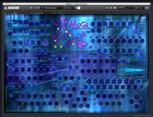Click the magnifier search icon in Reaktor toolbar
Image resolution: width=153 pixels, height=117 pixels.
(x=31, y=8)
